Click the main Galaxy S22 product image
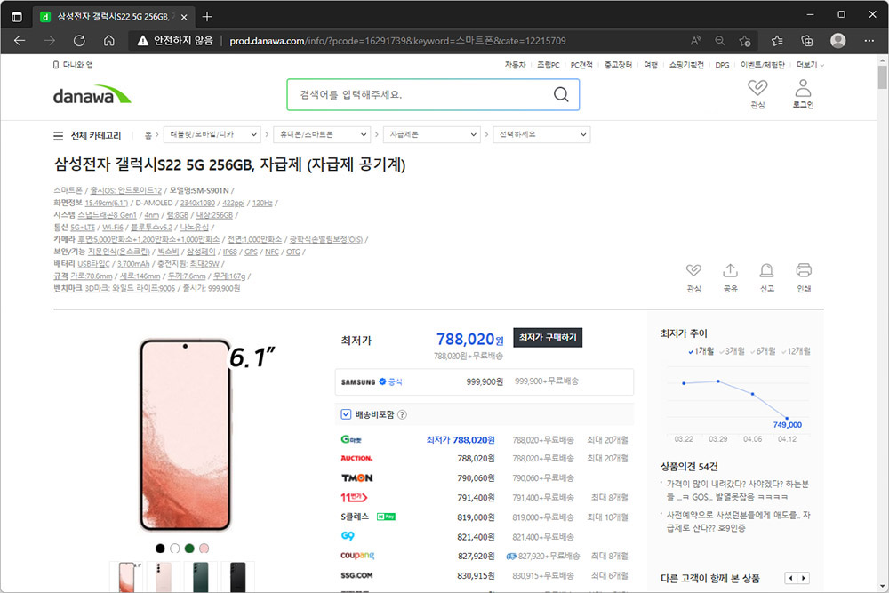This screenshot has height=593, width=889. point(186,435)
